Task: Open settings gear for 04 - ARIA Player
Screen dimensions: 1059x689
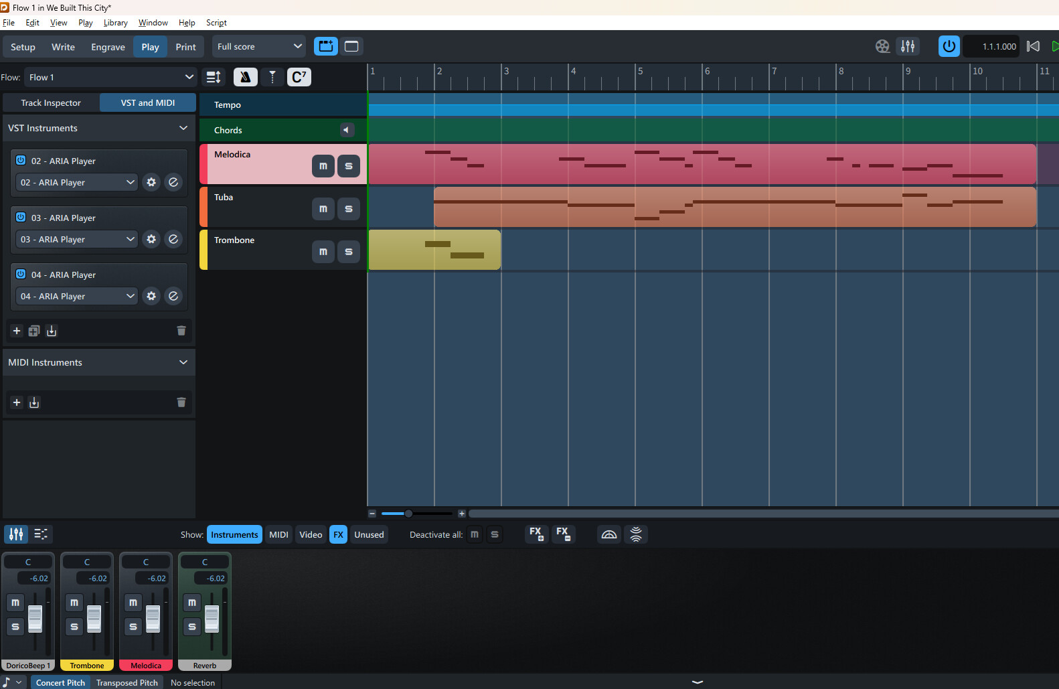Action: pos(151,296)
